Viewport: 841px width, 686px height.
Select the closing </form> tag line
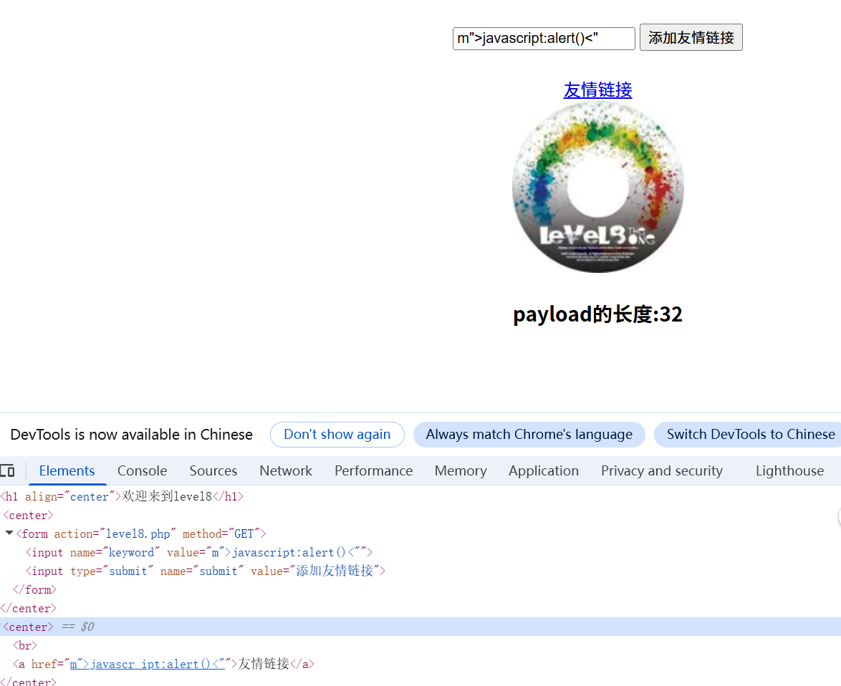click(x=35, y=589)
